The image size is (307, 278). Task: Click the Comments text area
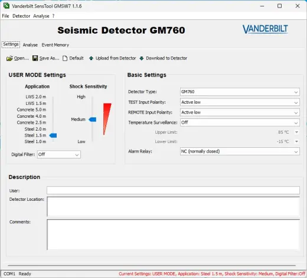tap(173, 234)
